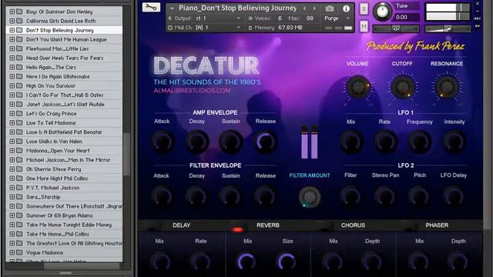Click the Tune value 0.00 field
This screenshot has width=493, height=277.
pyautogui.click(x=406, y=17)
